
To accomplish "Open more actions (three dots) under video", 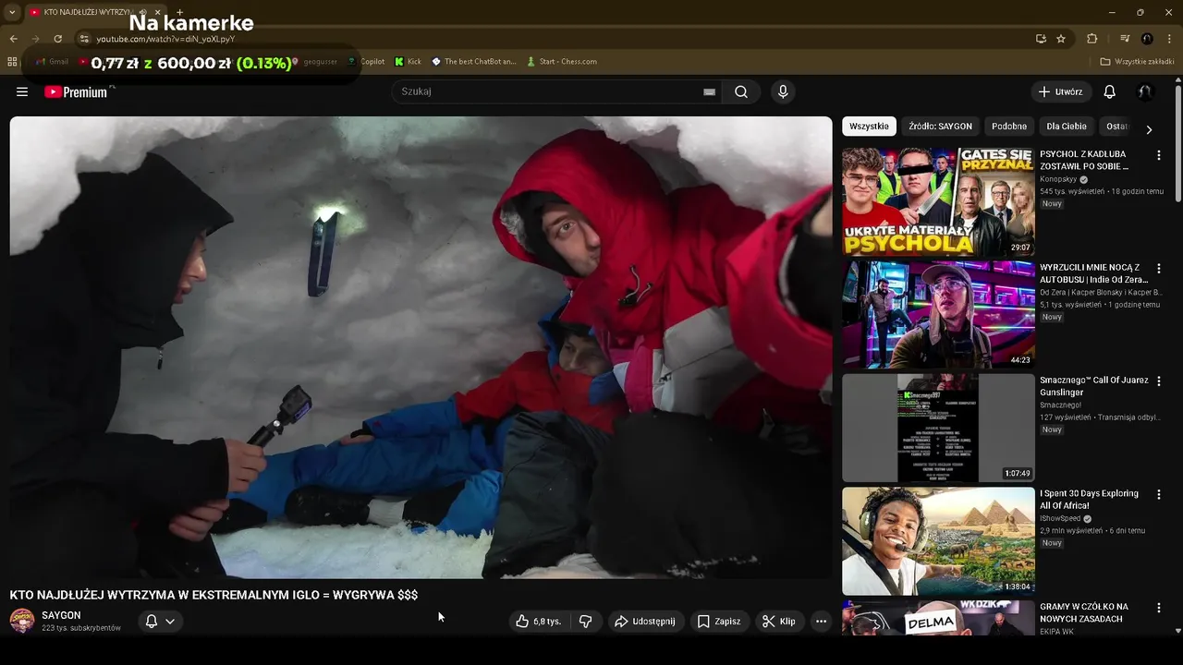I will click(821, 622).
